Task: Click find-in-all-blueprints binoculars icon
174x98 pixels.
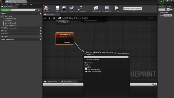Action: coord(156,84)
